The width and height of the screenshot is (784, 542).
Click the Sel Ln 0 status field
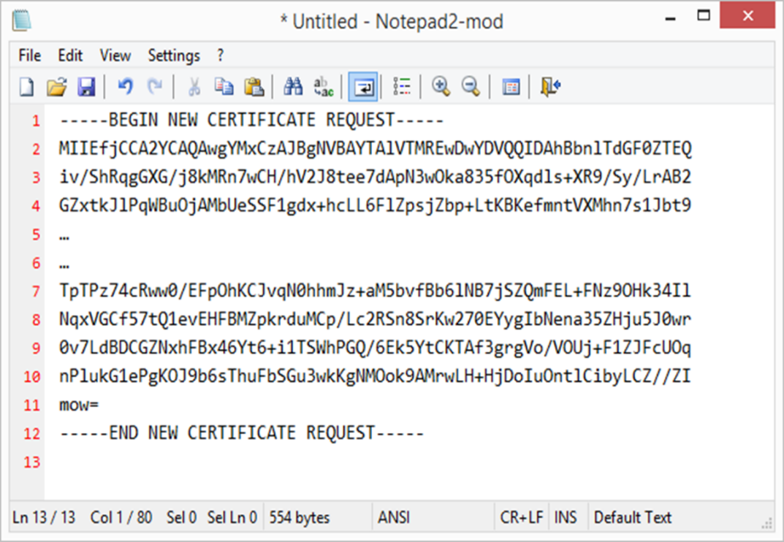point(232,517)
